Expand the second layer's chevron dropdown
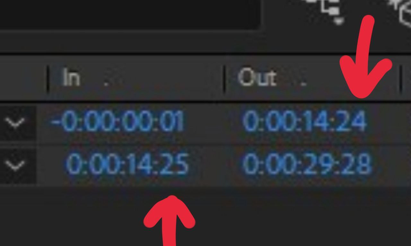 (15, 165)
